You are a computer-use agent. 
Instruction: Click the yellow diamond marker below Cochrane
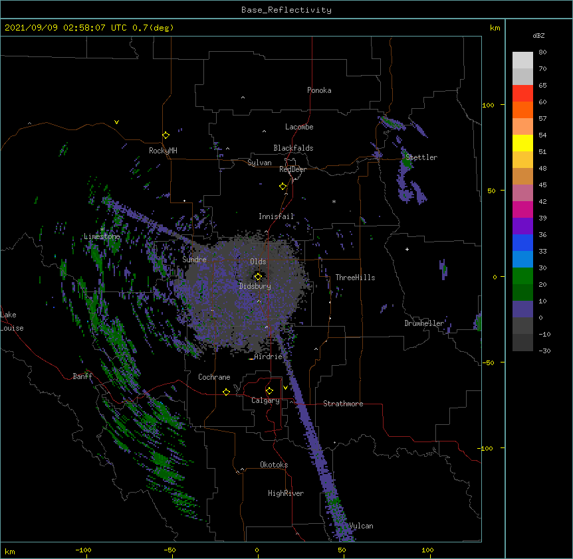pyautogui.click(x=226, y=392)
